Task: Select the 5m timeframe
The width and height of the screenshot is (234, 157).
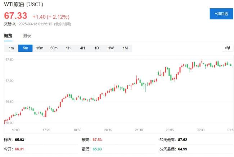Action: coord(25,48)
